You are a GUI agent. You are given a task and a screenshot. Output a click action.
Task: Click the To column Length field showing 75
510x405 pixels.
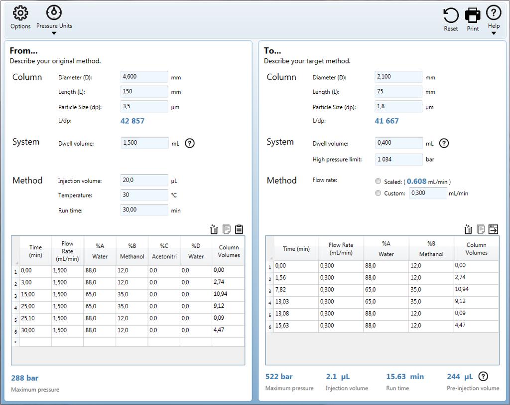[x=398, y=92]
